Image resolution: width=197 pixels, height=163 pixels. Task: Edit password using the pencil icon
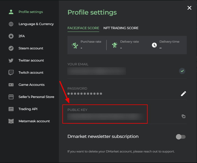pyautogui.click(x=184, y=94)
